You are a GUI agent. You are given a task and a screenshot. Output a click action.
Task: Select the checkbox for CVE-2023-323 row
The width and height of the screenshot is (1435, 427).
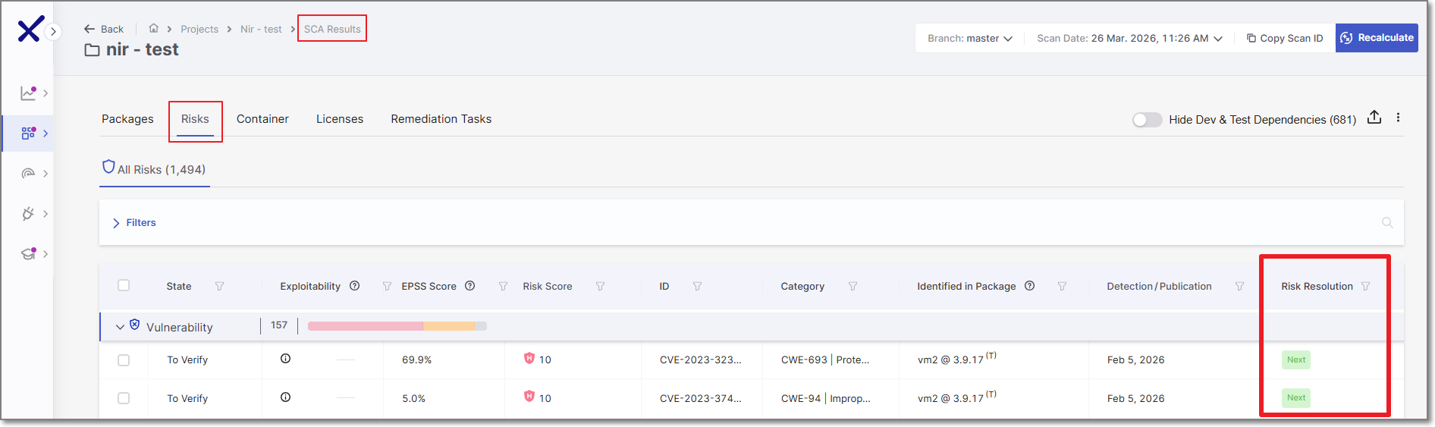(124, 360)
